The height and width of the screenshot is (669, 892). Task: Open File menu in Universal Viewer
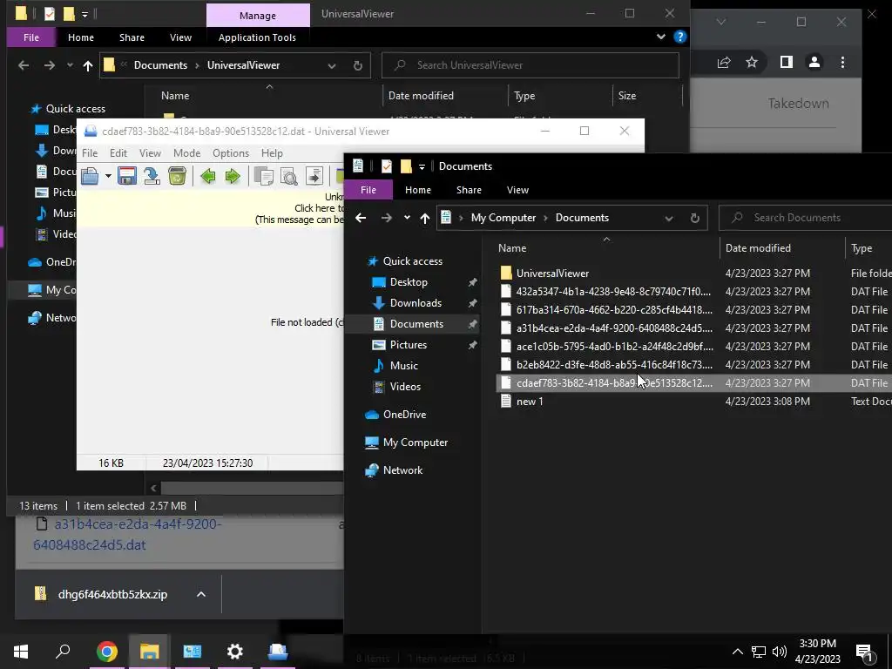tap(90, 153)
